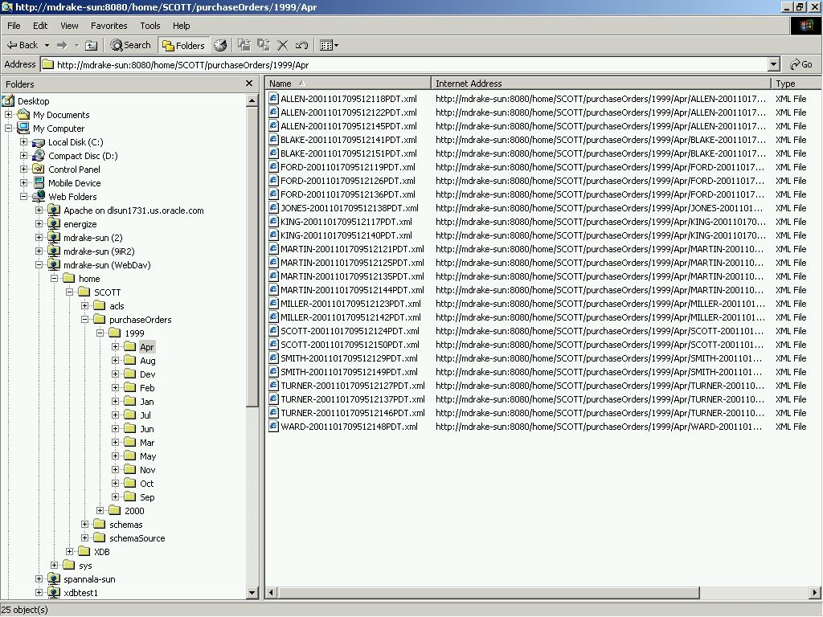This screenshot has width=823, height=617.
Task: Sort the list by Name column header
Action: click(x=280, y=84)
